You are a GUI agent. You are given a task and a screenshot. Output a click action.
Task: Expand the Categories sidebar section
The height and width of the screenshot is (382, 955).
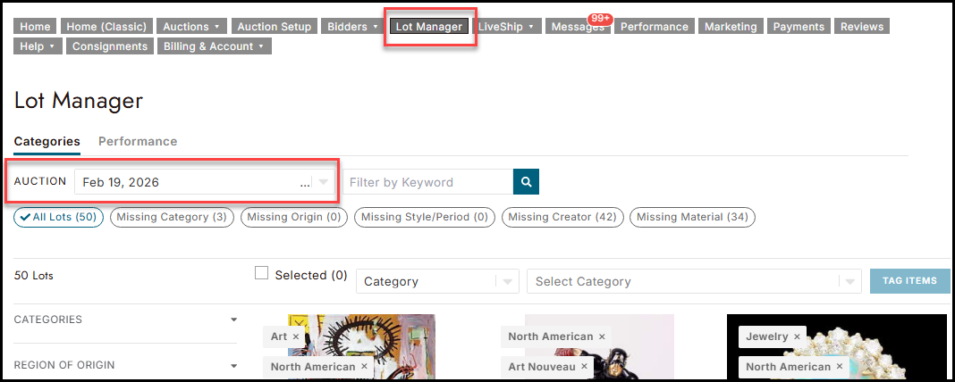point(125,320)
